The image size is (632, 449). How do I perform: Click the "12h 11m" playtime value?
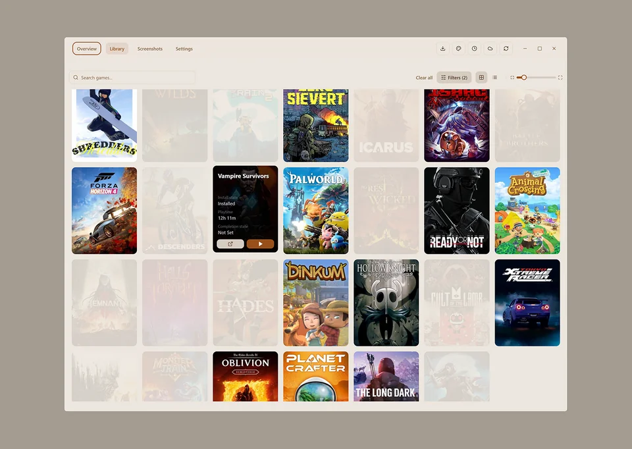227,218
